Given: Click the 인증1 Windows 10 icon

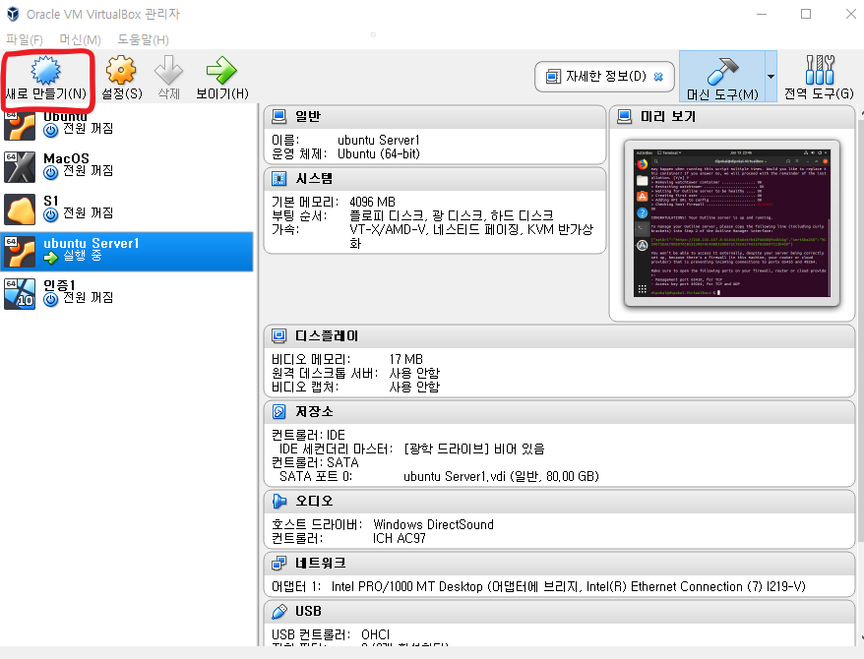Looking at the screenshot, I should pyautogui.click(x=20, y=294).
